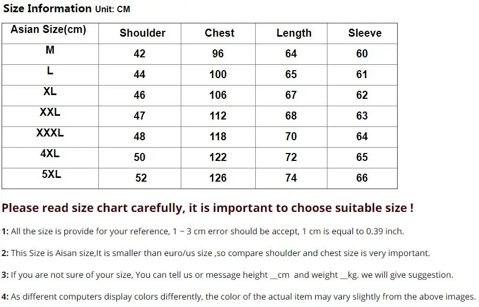
Task: Click chest value 112 for size XXL
Action: [x=218, y=116]
